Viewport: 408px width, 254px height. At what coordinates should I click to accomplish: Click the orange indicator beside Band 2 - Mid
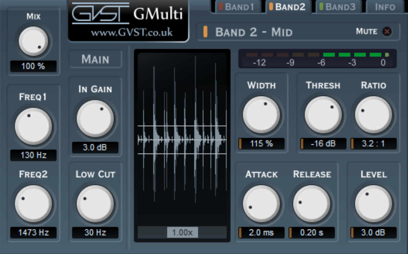[x=205, y=32]
